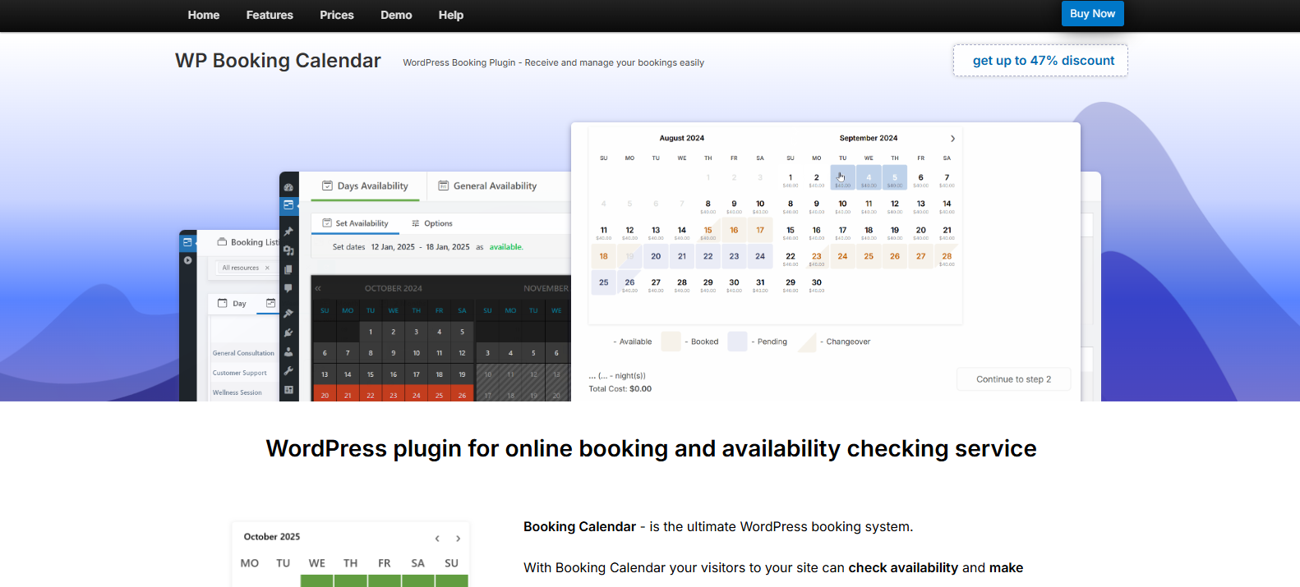Click the double-arrow before OCTOBER 2024

click(x=318, y=288)
